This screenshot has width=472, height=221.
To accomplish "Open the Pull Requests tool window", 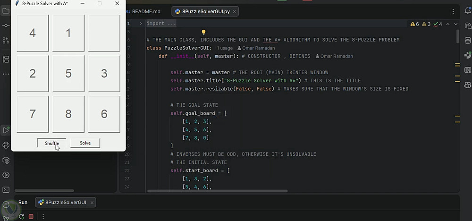I will [6, 40].
